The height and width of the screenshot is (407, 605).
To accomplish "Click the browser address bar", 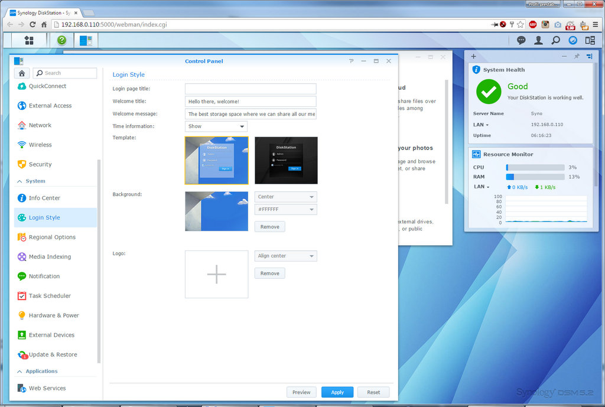I will click(x=270, y=24).
